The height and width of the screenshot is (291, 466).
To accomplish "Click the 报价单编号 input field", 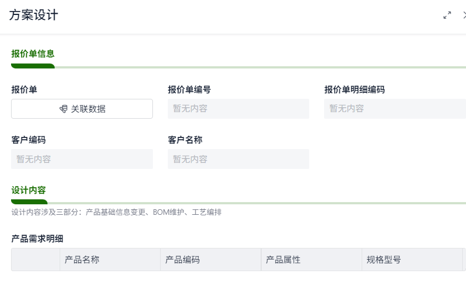I will pos(238,109).
